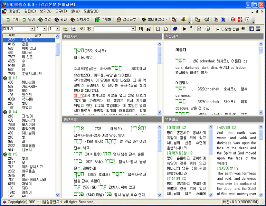266x206 pixels.
Task: Select row 7363 운행하시니라
Action: [29, 74]
